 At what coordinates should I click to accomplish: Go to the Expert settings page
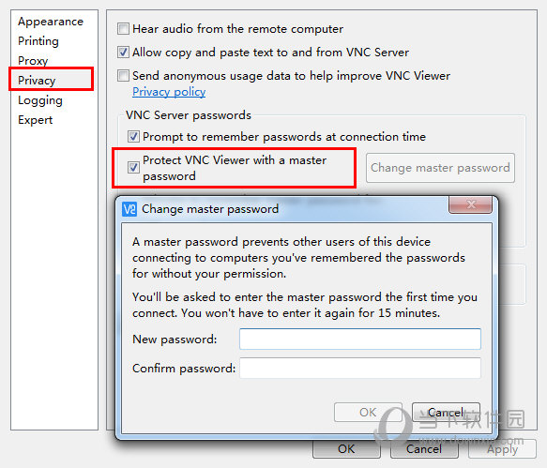click(x=36, y=120)
